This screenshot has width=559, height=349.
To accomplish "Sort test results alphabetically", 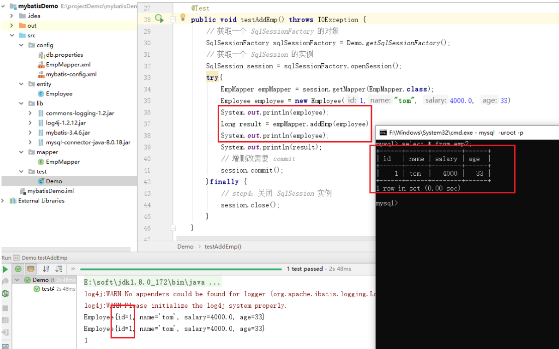I will pyautogui.click(x=46, y=269).
